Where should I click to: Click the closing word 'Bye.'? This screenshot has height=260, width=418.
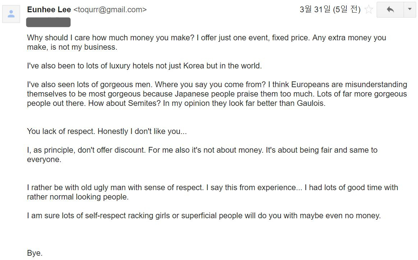[35, 253]
